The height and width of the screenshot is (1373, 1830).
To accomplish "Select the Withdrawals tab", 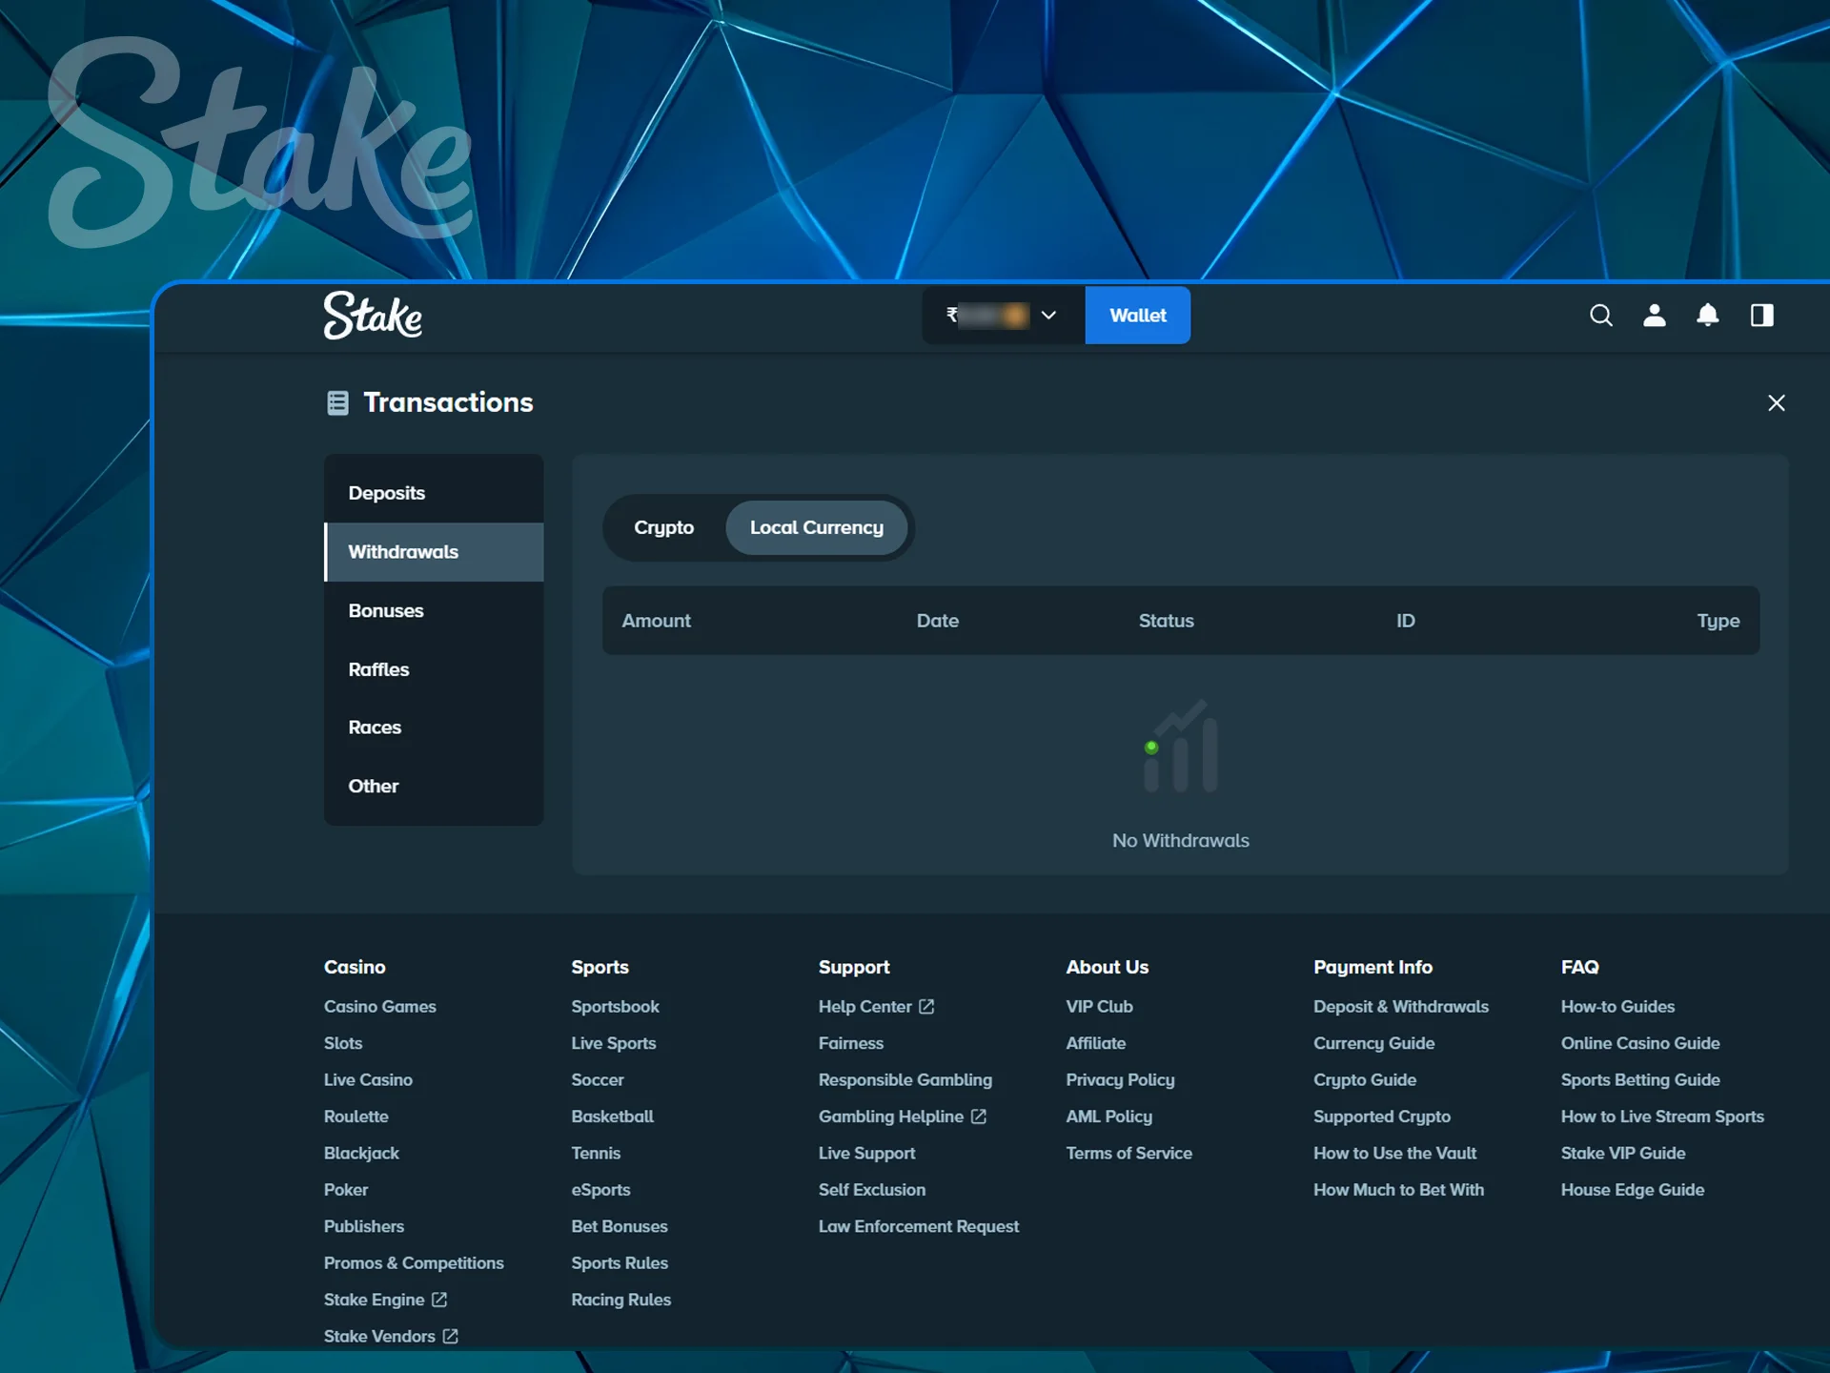I will coord(434,552).
